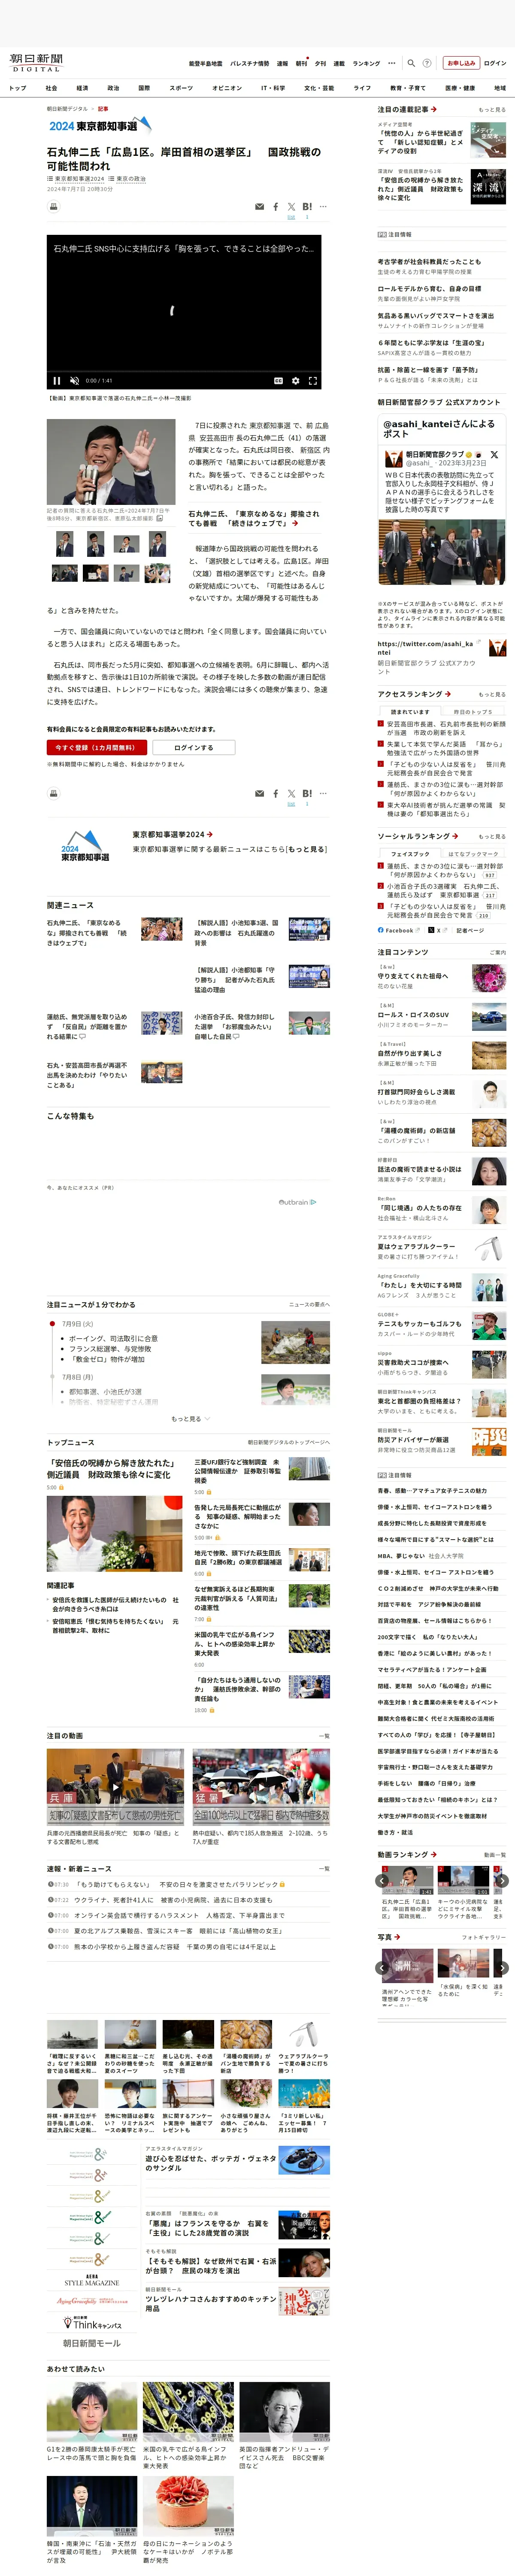Screen dimensions: 515x2576
Task: Select the 社会 navigation tab
Action: point(51,88)
